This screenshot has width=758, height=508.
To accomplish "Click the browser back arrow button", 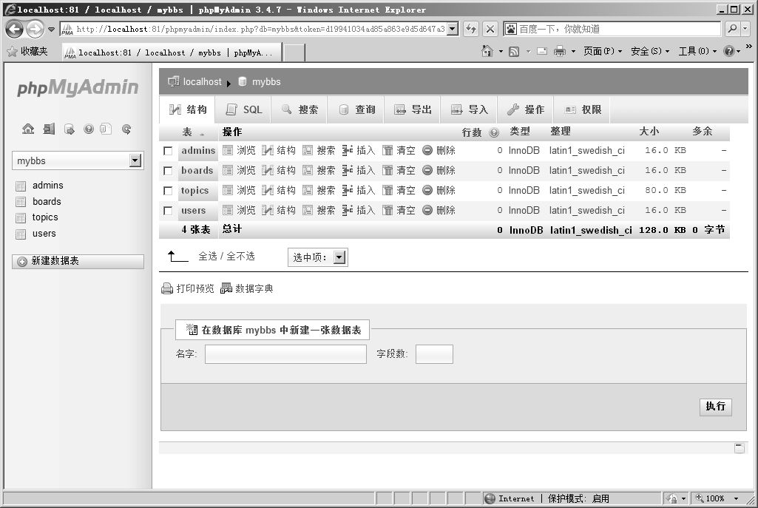I will click(x=15, y=29).
